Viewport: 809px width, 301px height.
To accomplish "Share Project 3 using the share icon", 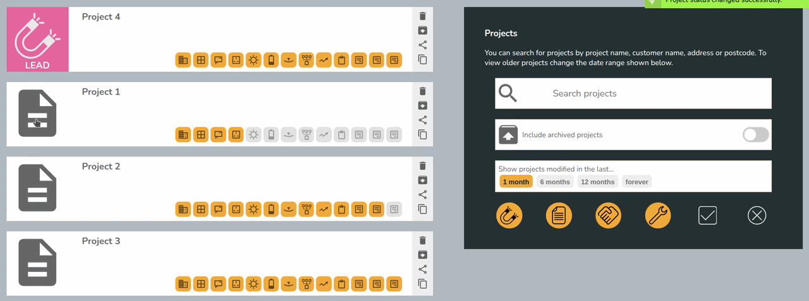I will point(423,269).
